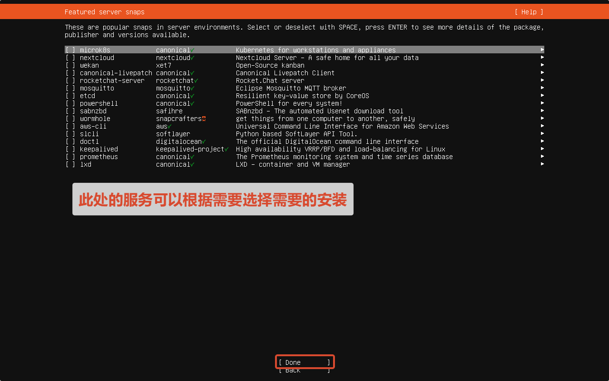Image resolution: width=609 pixels, height=381 pixels.
Task: Click the verified checkmark next to digitalocean publisher
Action: (x=204, y=141)
